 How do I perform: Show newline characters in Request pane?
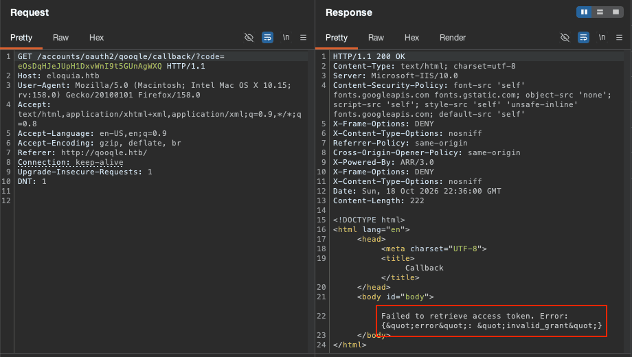coord(286,38)
